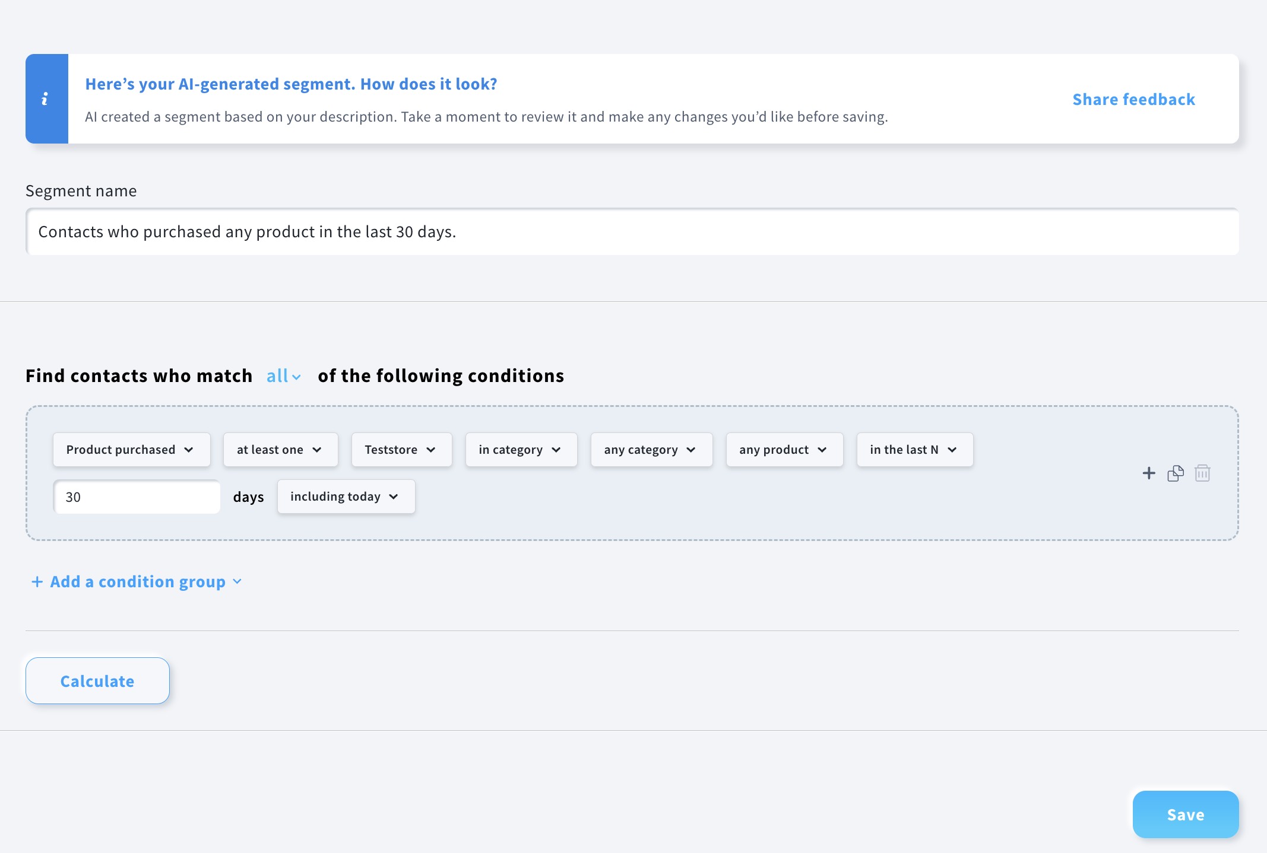Viewport: 1267px width, 853px height.
Task: Click the Segment name text field
Action: click(632, 232)
